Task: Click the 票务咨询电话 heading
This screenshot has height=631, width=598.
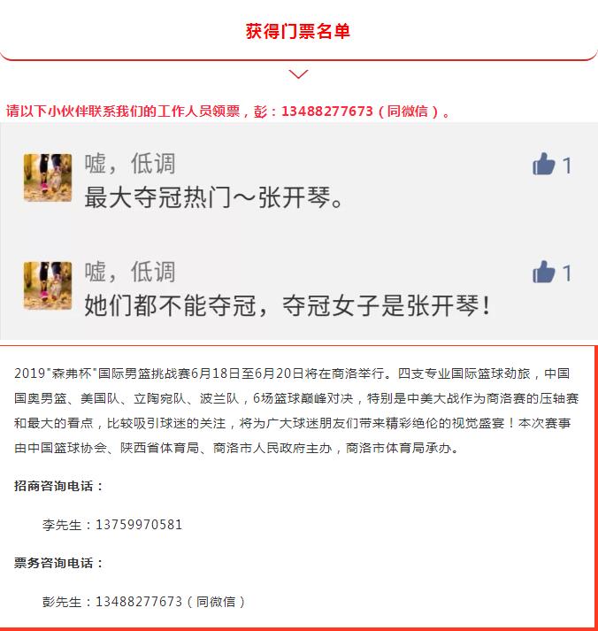Action: 58,563
